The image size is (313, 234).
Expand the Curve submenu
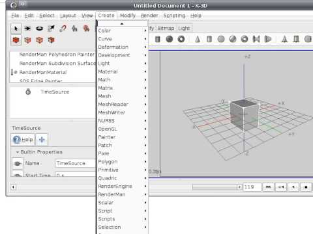[x=122, y=39]
